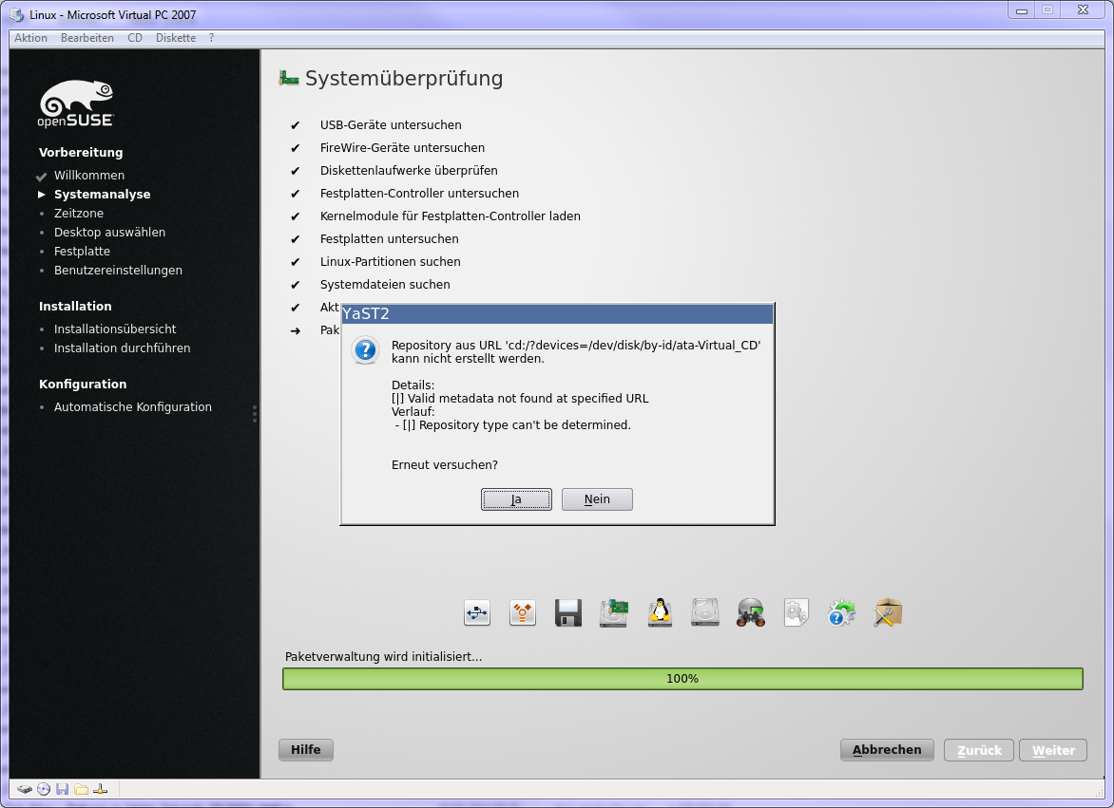
Task: Click the FireWire devices probe icon
Action: (522, 613)
